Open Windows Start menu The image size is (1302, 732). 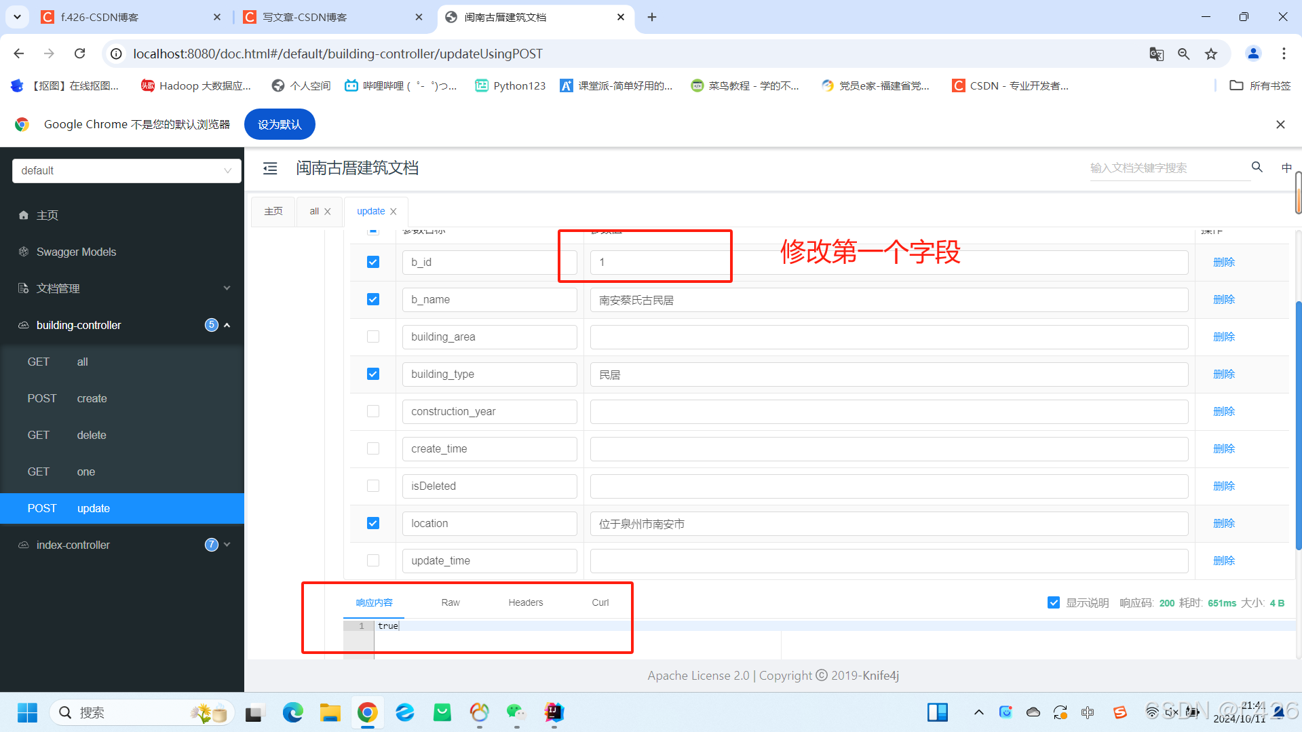point(27,712)
